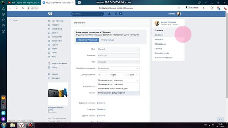Image resolution: width=228 pixels, height=128 pixels.
Task: Click the VK search field
Action: click(x=88, y=14)
